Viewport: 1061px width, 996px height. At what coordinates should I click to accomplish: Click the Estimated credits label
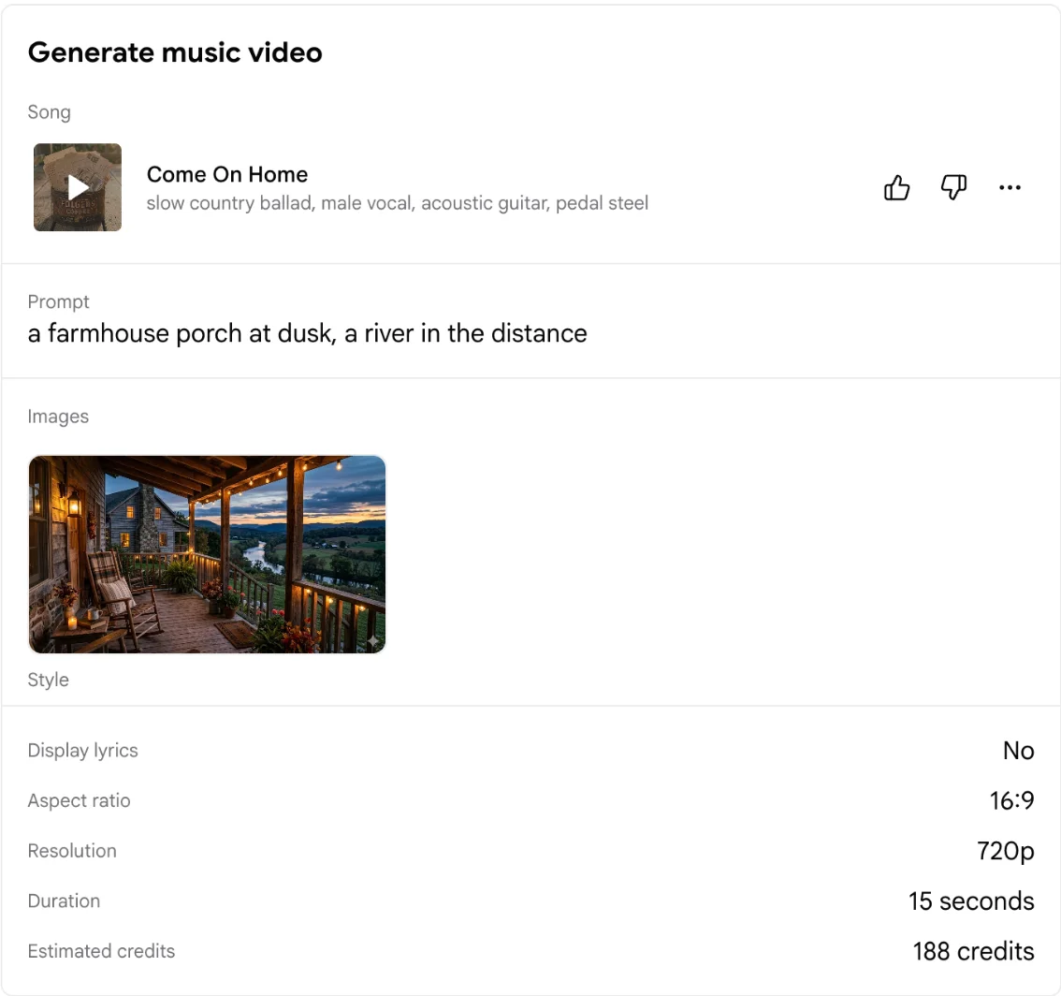coord(101,951)
